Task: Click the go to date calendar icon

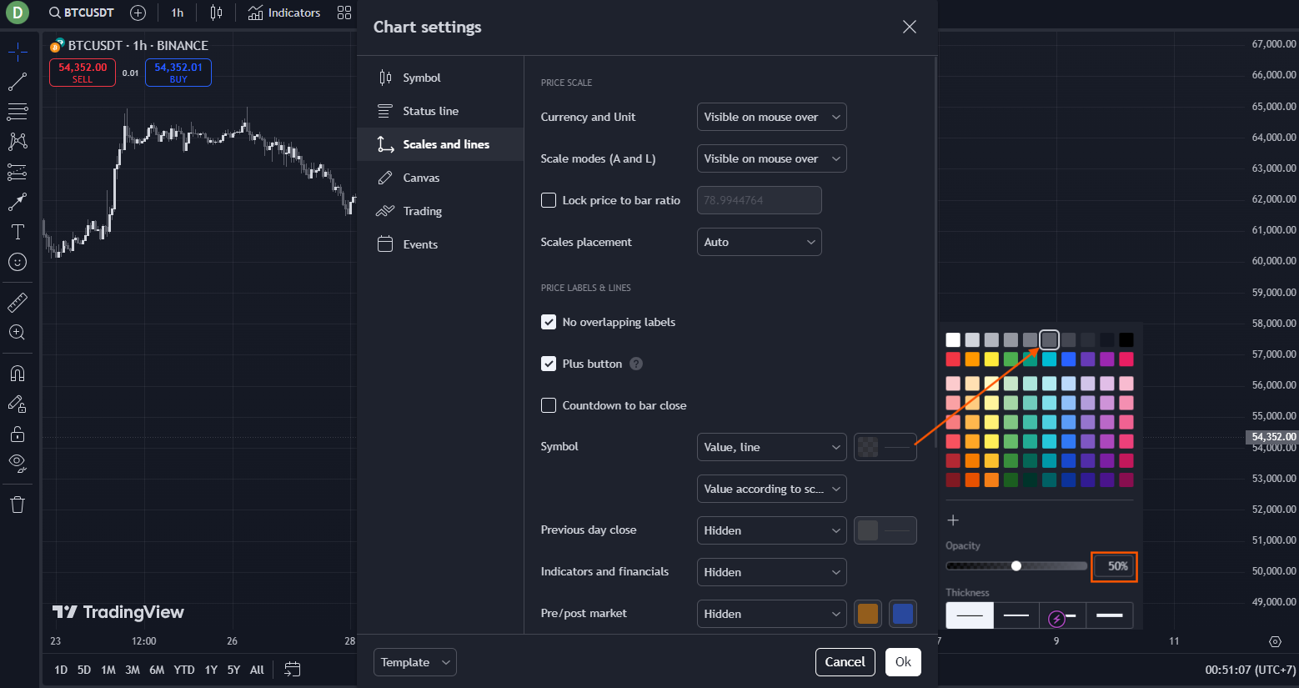Action: (292, 669)
